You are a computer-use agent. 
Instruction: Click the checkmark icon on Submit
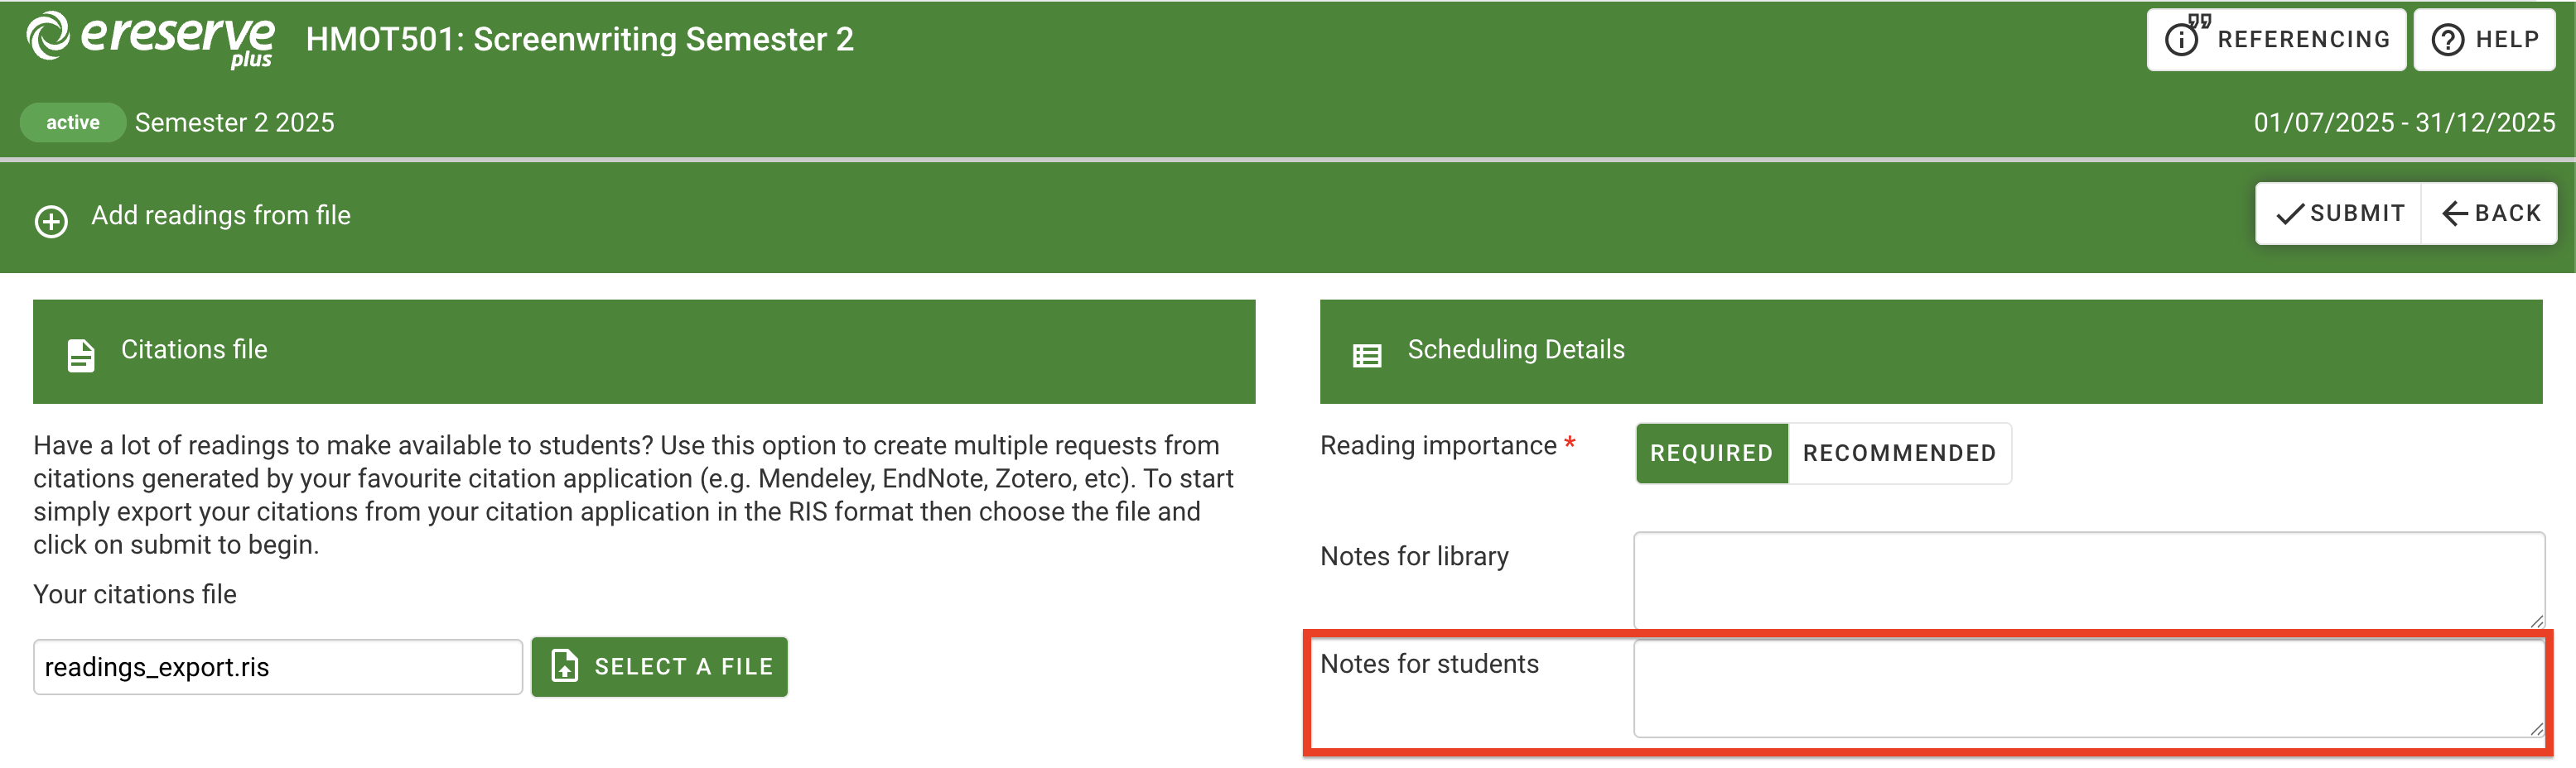click(2290, 214)
